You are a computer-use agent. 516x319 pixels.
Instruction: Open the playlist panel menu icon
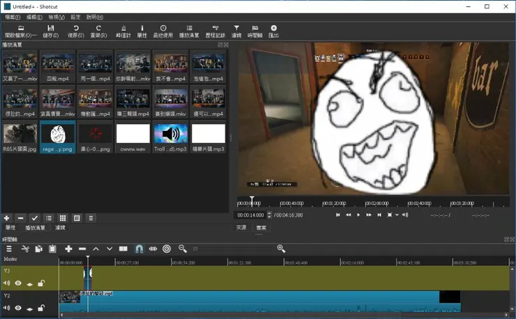[x=91, y=218]
